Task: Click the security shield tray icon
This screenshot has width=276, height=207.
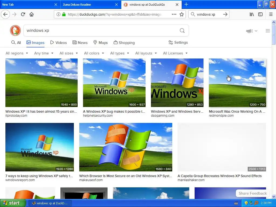Action: (x=246, y=203)
